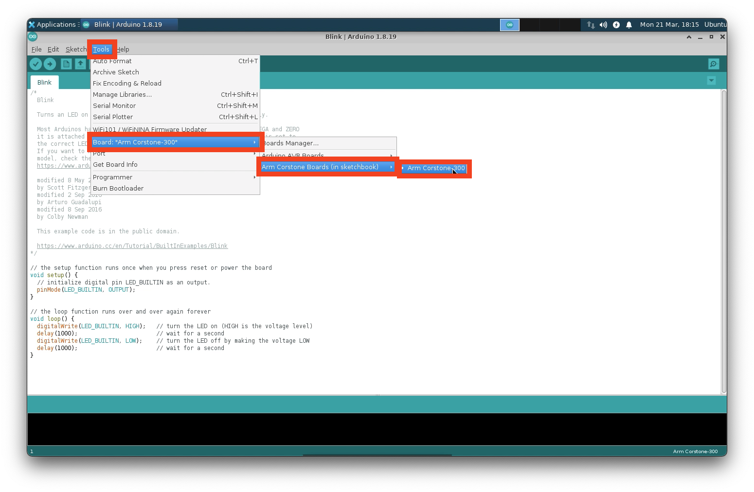Image resolution: width=754 pixels, height=492 pixels.
Task: Click the volume icon in the top panel
Action: 603,24
